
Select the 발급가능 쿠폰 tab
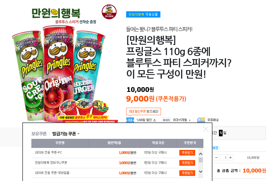pyautogui.click(x=64, y=134)
